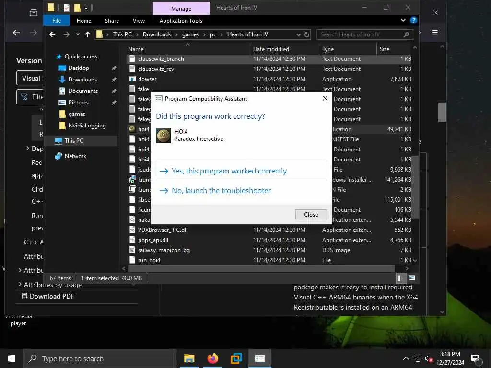Image resolution: width=491 pixels, height=368 pixels.
Task: Open recent locations dropdown arrow
Action: 78,34
